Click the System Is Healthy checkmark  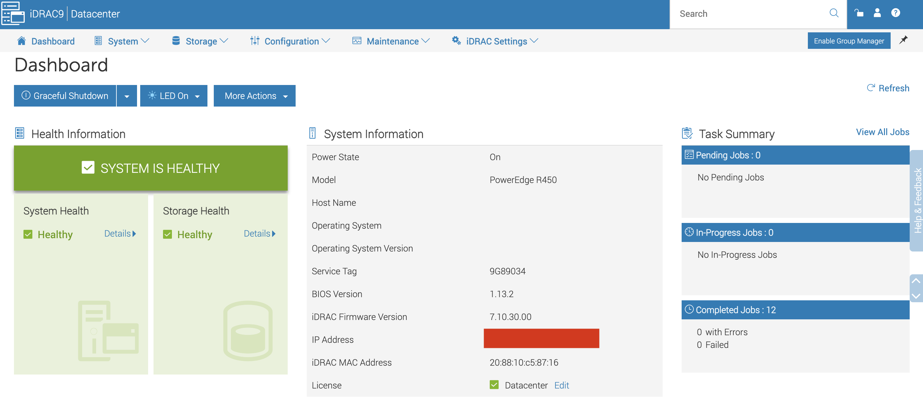[88, 167]
